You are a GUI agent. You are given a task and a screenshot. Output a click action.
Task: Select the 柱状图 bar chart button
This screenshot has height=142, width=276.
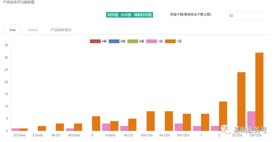126,15
